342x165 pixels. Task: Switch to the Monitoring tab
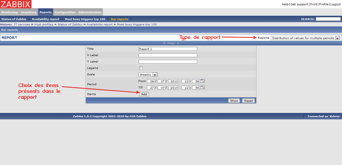[10, 12]
